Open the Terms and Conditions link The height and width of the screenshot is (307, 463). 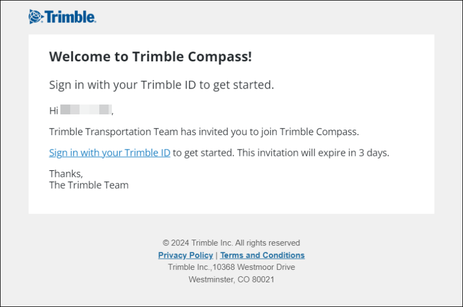[262, 255]
